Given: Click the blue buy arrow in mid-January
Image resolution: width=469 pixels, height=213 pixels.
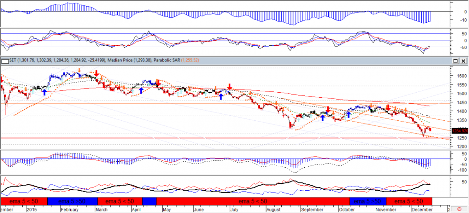Looking at the screenshot, I should click(x=45, y=92).
